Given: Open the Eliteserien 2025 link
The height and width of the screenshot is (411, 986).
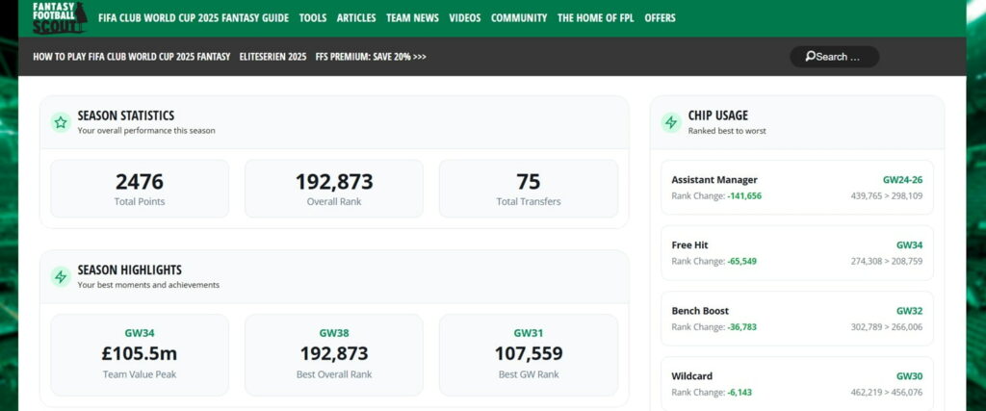Looking at the screenshot, I should (272, 57).
